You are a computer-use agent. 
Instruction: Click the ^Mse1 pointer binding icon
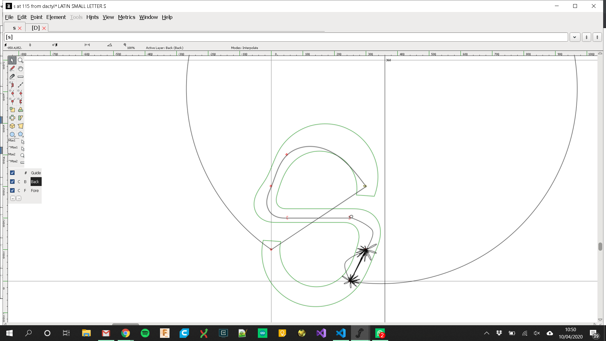(x=23, y=149)
